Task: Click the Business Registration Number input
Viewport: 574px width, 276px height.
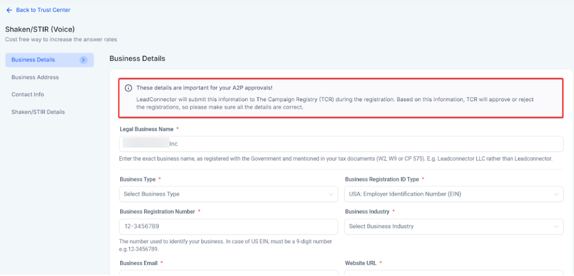Action: [x=228, y=226]
